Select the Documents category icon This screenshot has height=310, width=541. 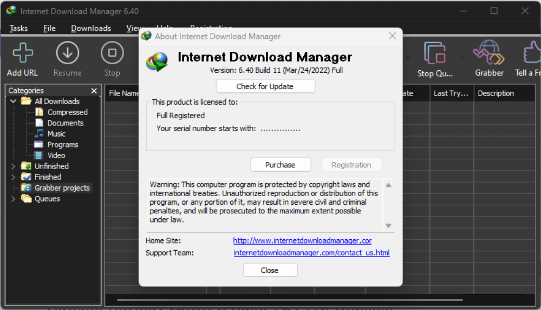40,123
